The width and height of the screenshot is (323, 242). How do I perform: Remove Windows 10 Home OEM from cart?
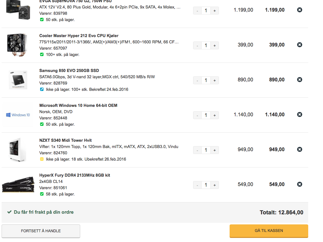click(x=300, y=115)
